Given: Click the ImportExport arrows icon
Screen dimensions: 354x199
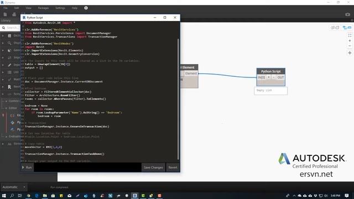Looking at the screenshot, I should [x=9, y=57].
